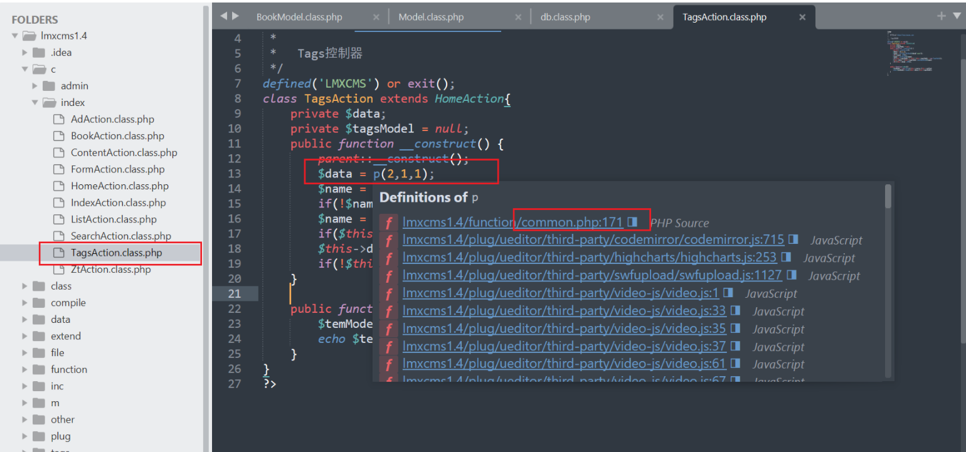Open FormAction.class.php from sidebar
This screenshot has width=966, height=452.
pyautogui.click(x=118, y=169)
